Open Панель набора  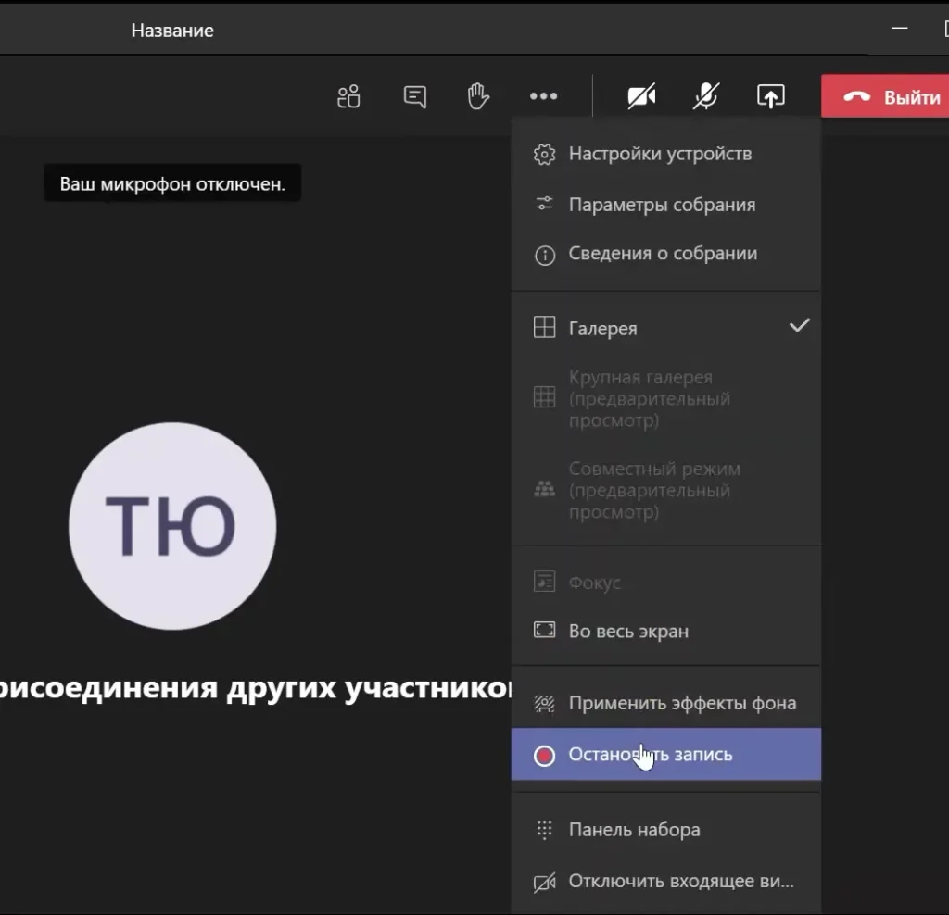[x=665, y=829]
